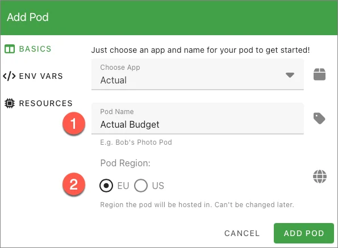Click the package box icon beside Choose App
This screenshot has width=338, height=248.
[x=319, y=74]
